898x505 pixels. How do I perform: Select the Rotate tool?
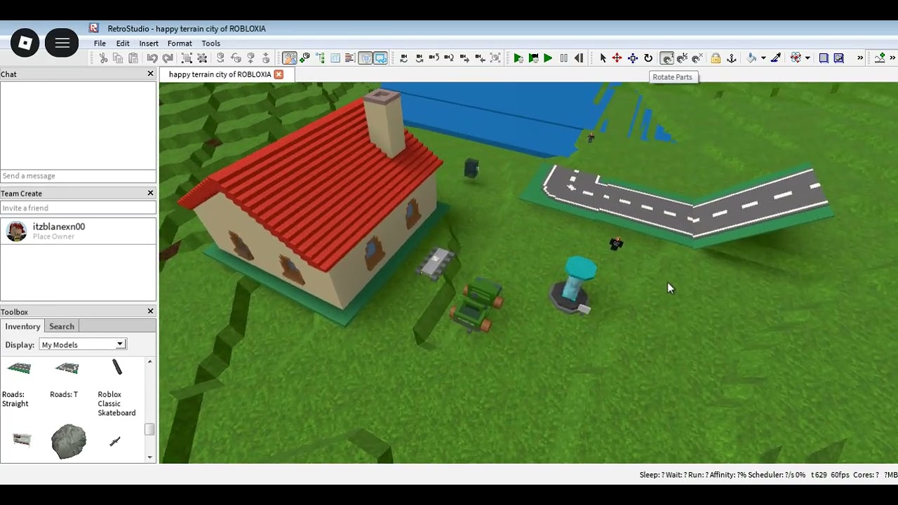tap(648, 58)
